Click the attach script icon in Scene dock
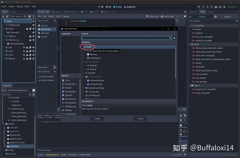Screen dimensions: 240x158 29,16
